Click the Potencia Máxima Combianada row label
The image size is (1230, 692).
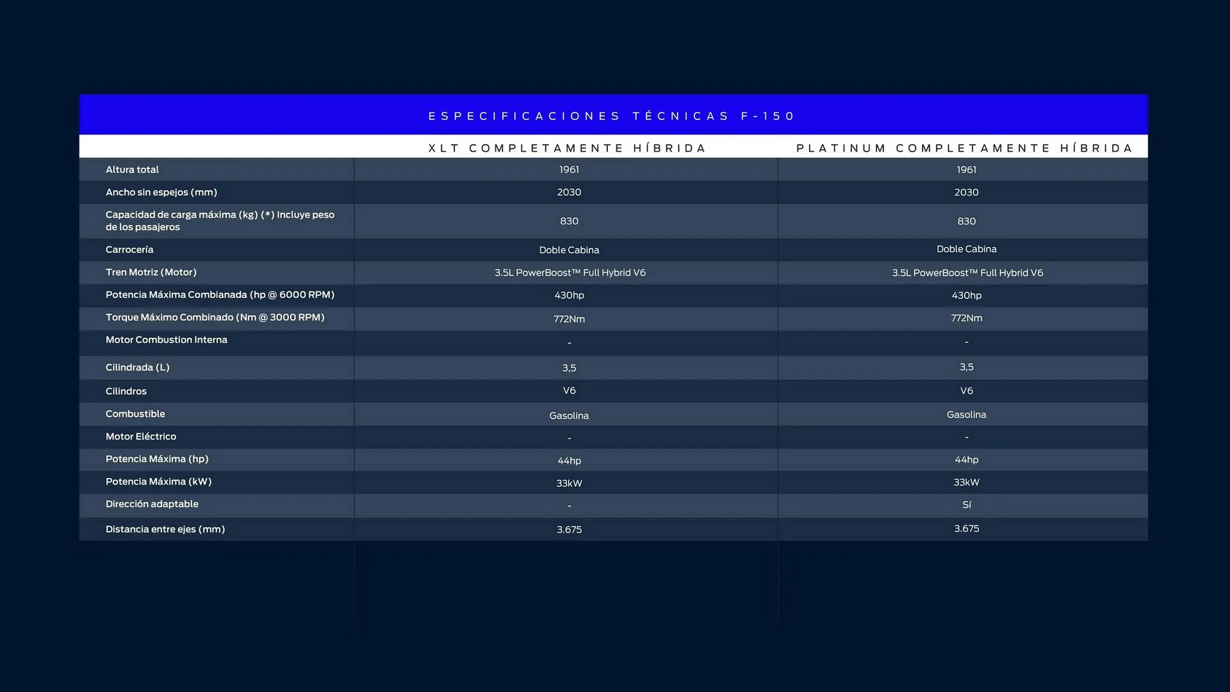(x=220, y=295)
